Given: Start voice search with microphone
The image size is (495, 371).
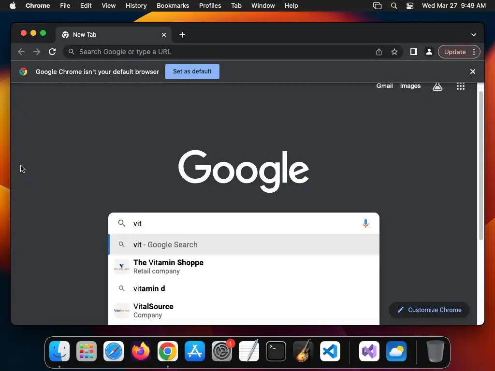Looking at the screenshot, I should coord(365,223).
